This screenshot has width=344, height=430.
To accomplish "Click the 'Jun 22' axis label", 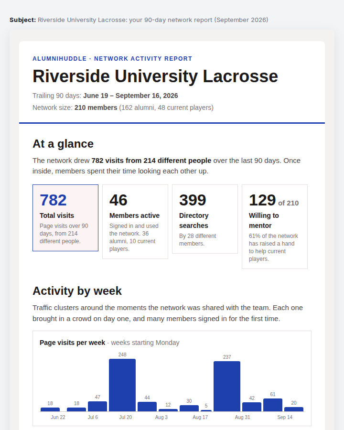I will (x=58, y=417).
